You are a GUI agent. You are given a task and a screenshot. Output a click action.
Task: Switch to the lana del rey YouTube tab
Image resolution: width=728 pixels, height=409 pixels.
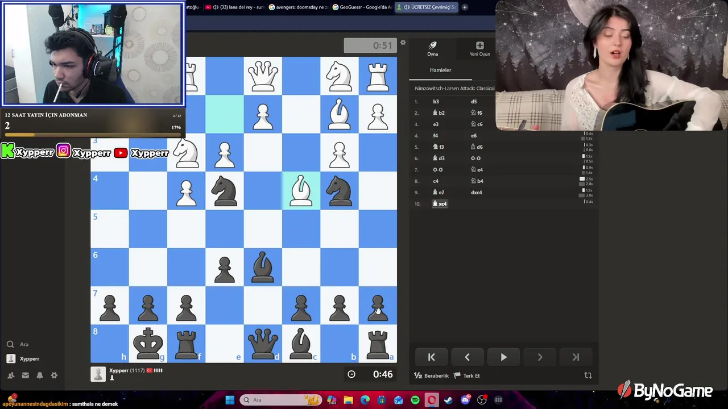(238, 7)
